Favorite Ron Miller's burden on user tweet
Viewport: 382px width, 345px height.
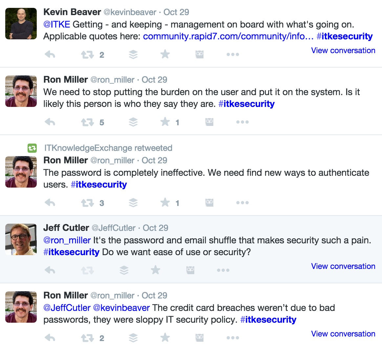pyautogui.click(x=165, y=122)
